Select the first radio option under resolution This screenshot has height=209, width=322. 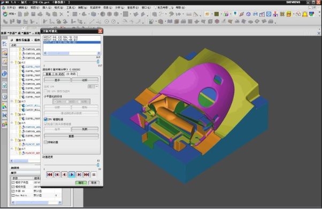[55, 101]
